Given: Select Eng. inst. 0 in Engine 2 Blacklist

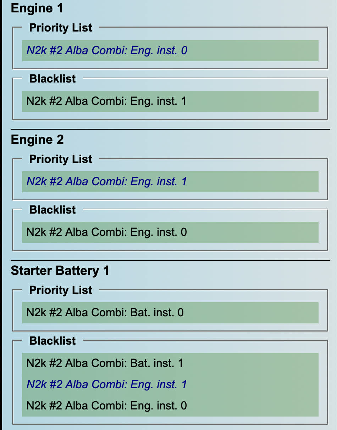Looking at the screenshot, I should 106,232.
